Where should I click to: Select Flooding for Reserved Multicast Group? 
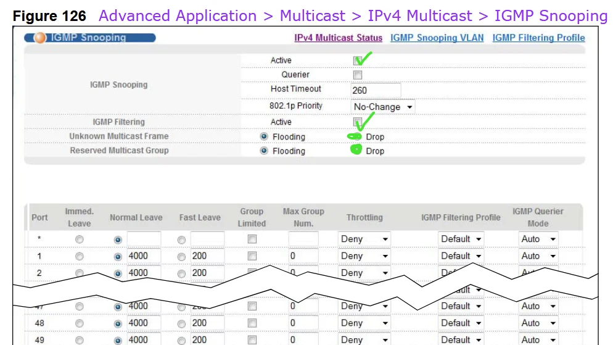264,151
